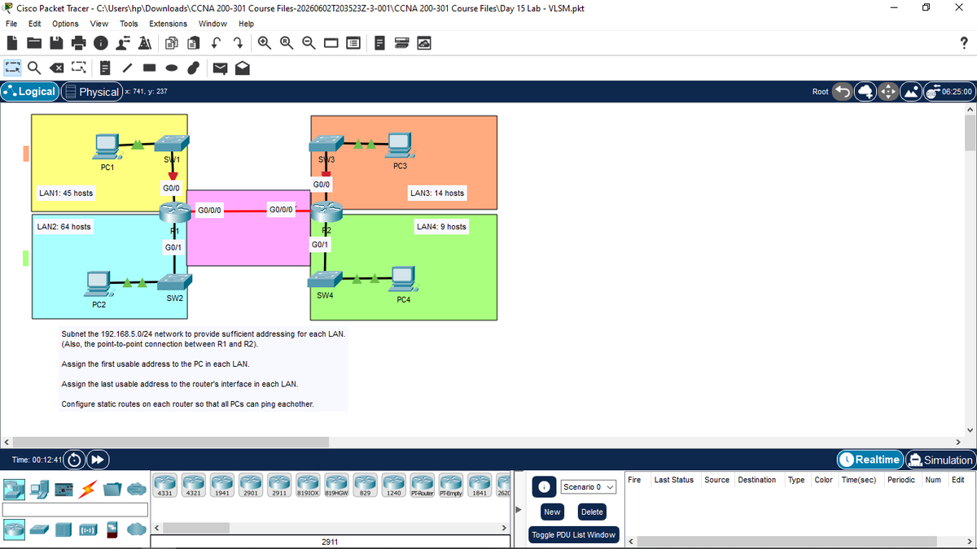Select the Switches subcategory icon
This screenshot has height=549, width=977.
41,529
